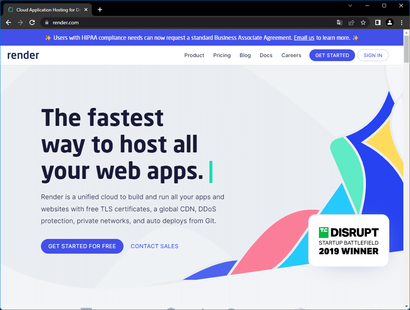Click the scrollbar up arrow
Image resolution: width=410 pixels, height=310 pixels.
406,33
